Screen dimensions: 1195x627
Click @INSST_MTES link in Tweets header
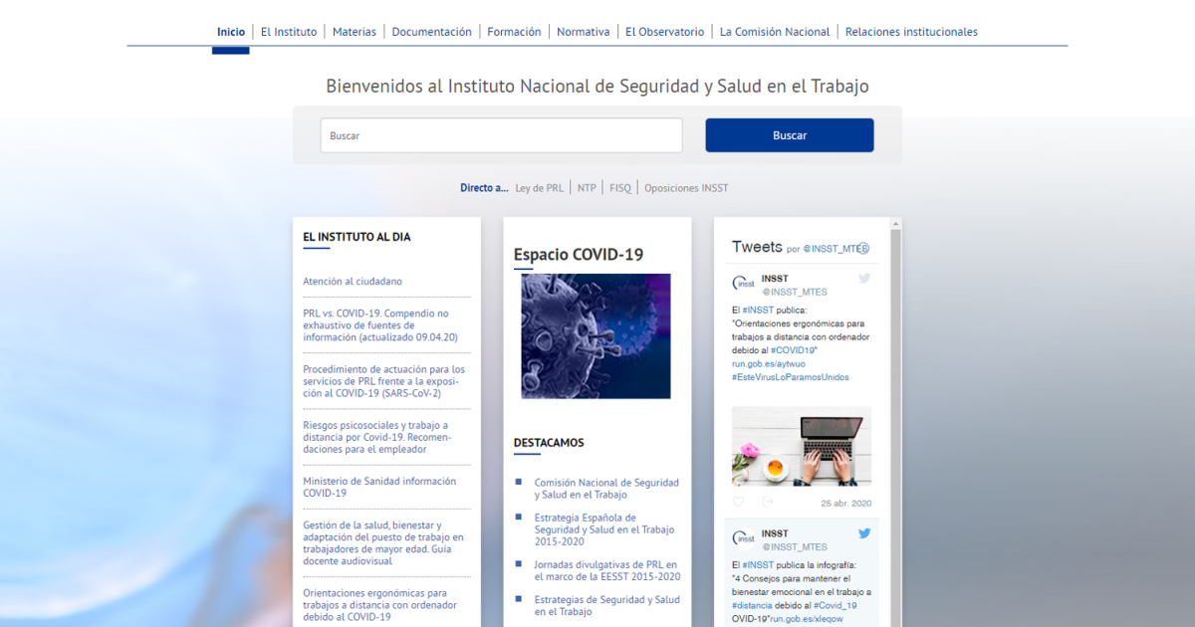[835, 249]
